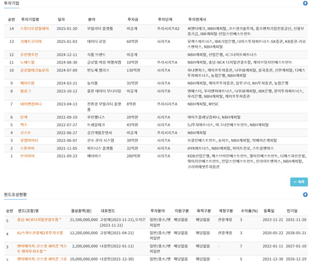315x261 pixels.
Task: Open fund link with 2,200,000,000 total
Action: [x=42, y=248]
